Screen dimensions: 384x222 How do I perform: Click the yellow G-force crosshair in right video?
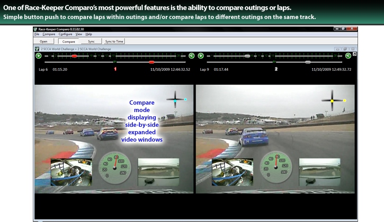333,100
